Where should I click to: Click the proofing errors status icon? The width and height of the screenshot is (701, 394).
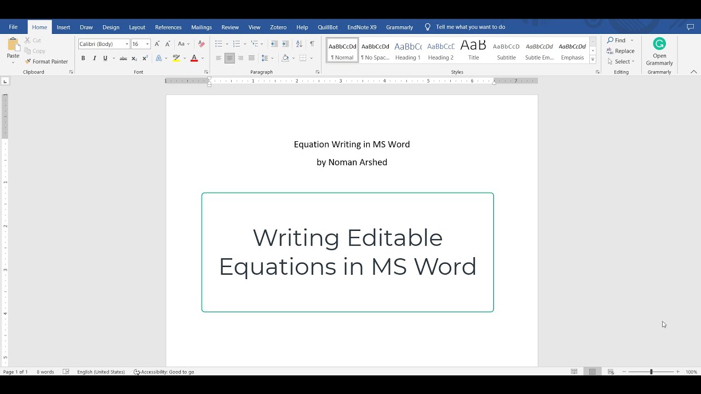pos(66,372)
